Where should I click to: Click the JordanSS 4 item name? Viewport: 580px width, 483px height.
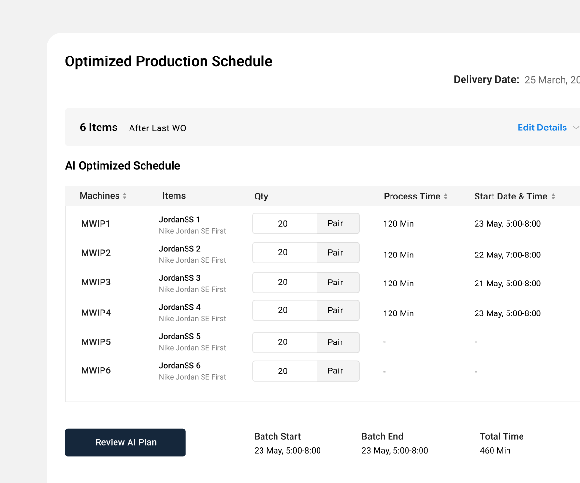(x=180, y=307)
